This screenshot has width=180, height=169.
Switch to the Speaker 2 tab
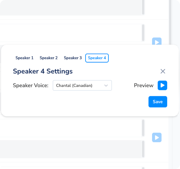(x=49, y=58)
